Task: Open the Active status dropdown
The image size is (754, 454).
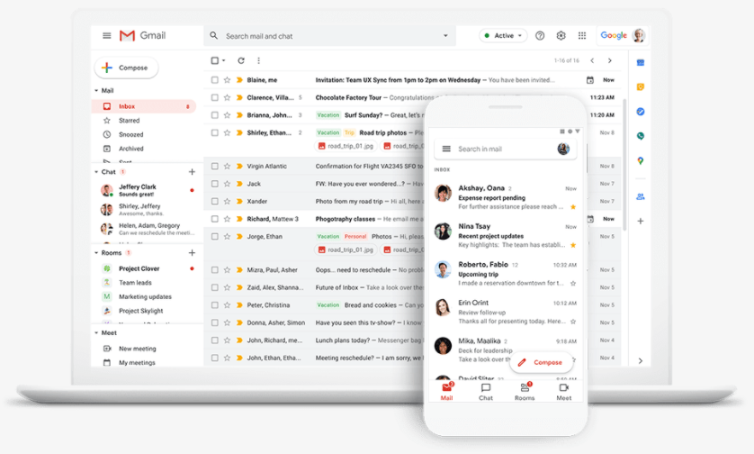Action: 503,36
